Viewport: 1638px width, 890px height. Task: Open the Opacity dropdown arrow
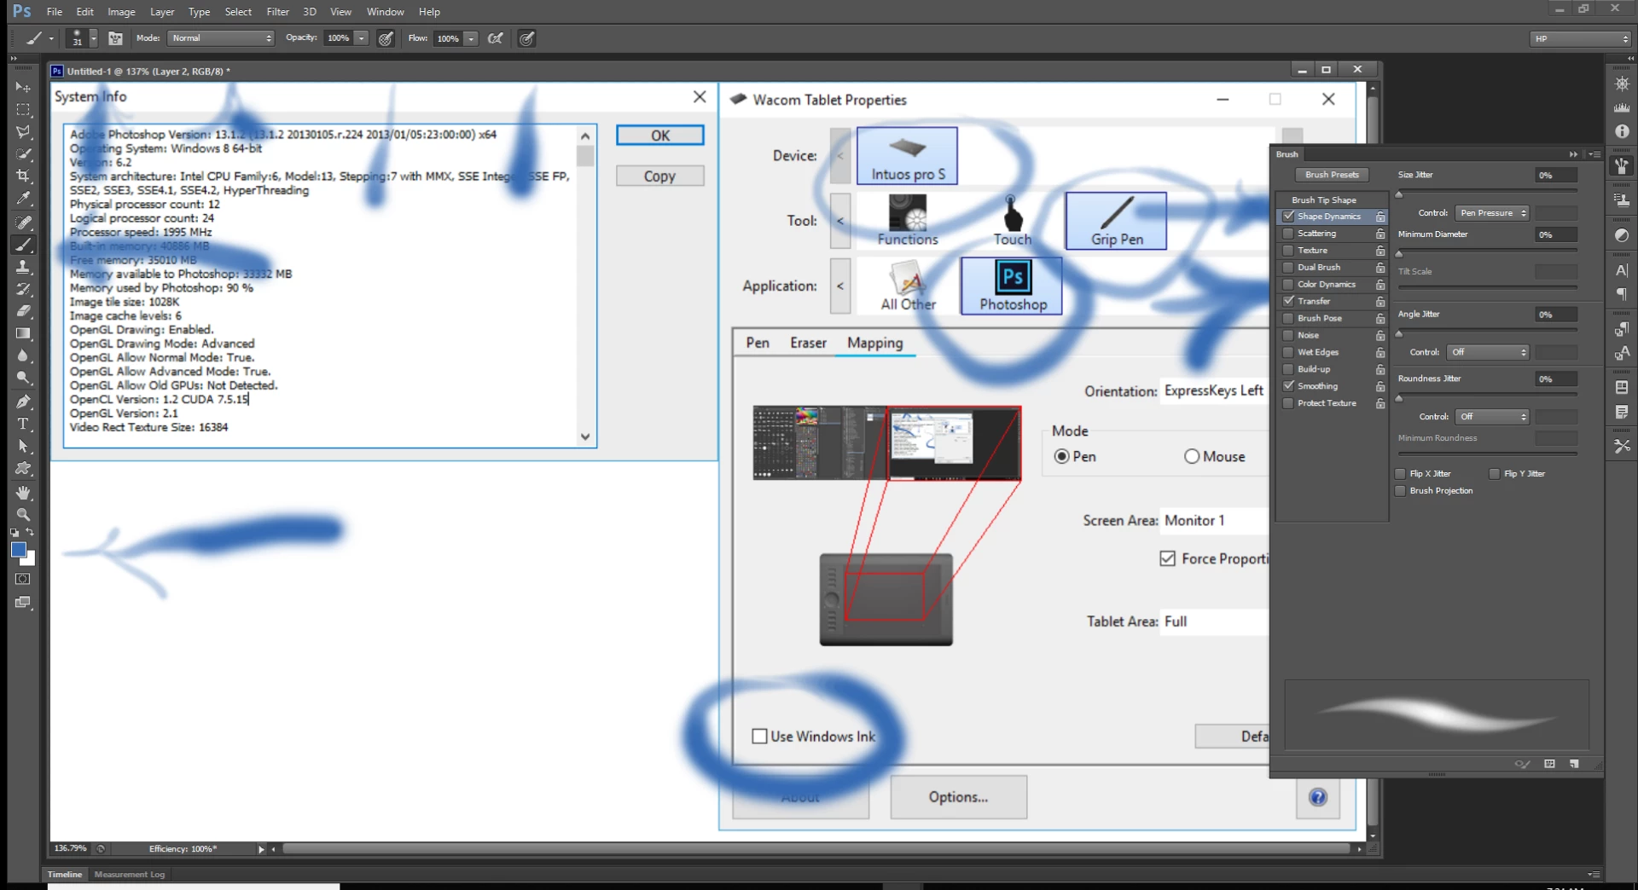click(362, 38)
